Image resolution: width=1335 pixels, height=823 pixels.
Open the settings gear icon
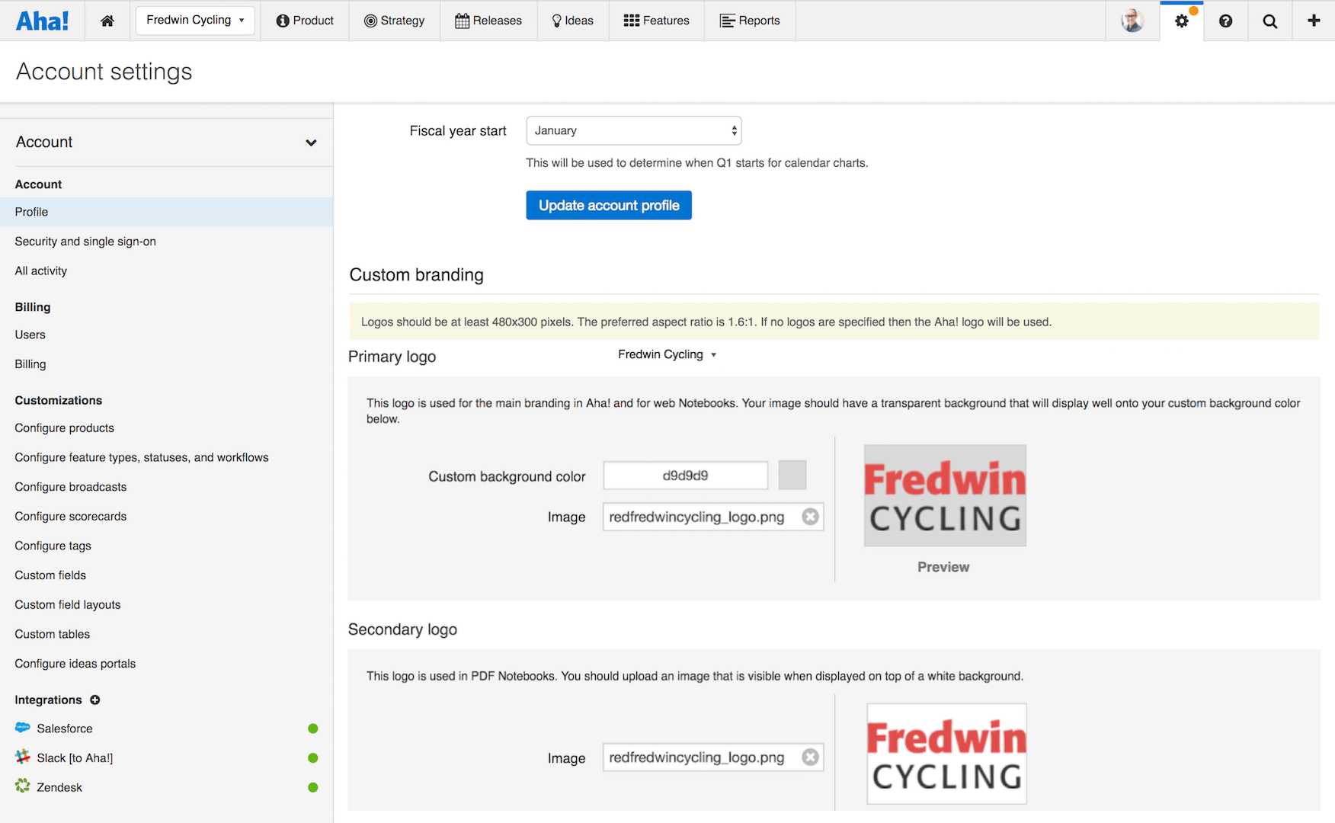click(x=1181, y=21)
